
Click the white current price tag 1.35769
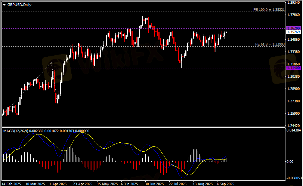[x=293, y=32]
